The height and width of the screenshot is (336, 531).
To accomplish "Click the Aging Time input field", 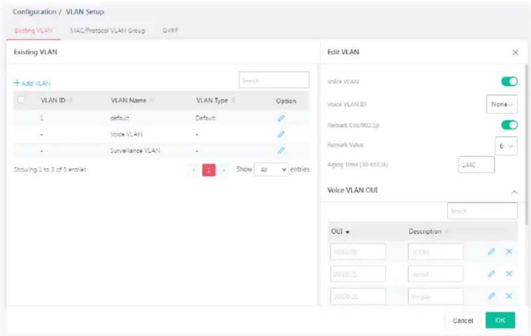I will pos(476,165).
